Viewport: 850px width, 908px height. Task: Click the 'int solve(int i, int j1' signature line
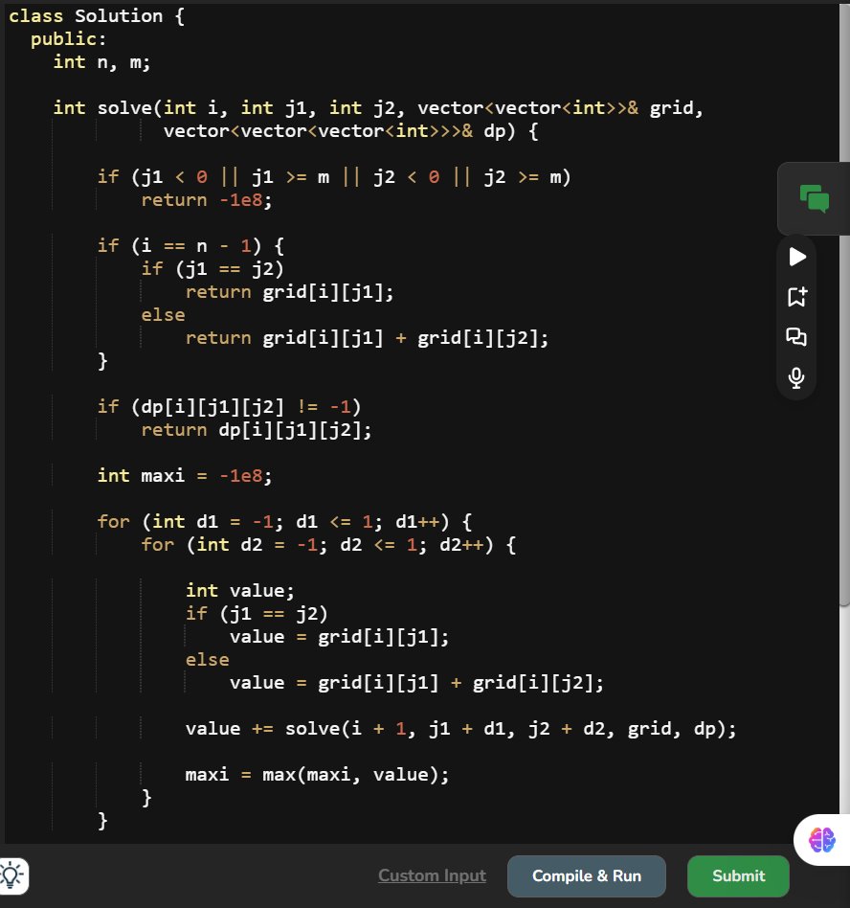coord(378,107)
